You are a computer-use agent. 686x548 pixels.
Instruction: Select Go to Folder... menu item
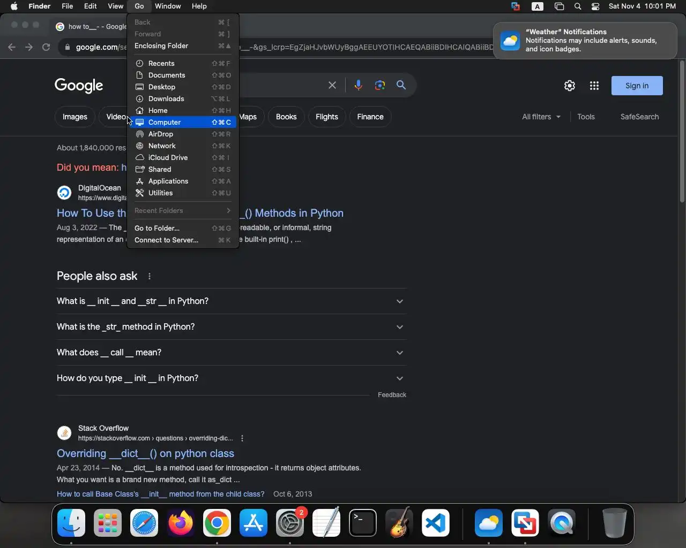tap(183, 228)
